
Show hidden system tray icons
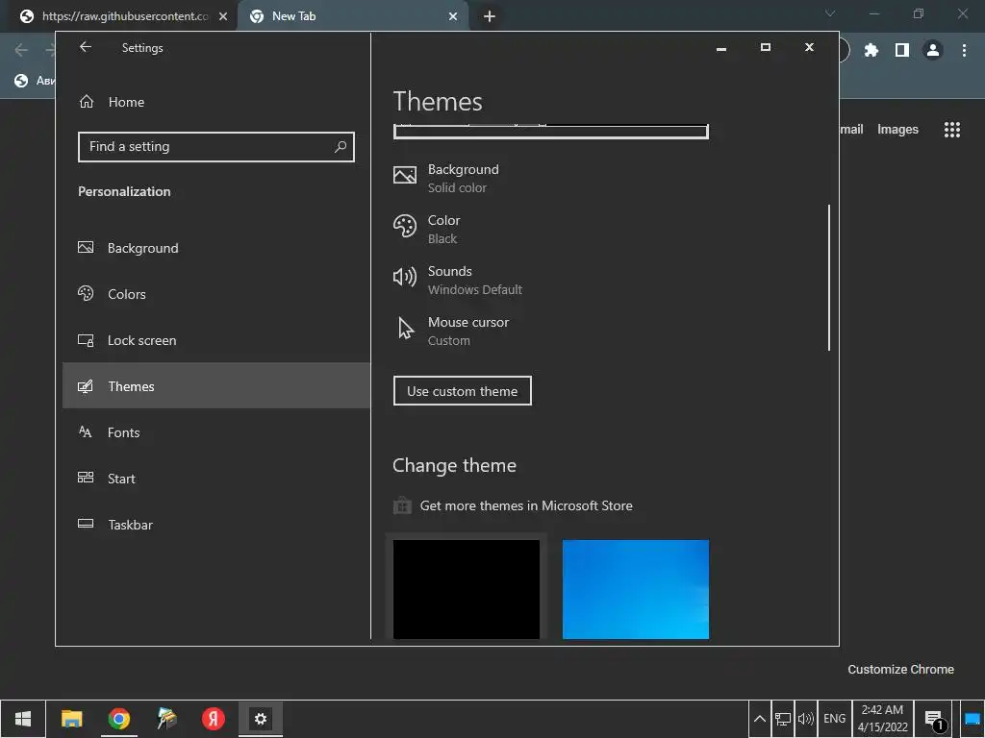click(760, 719)
